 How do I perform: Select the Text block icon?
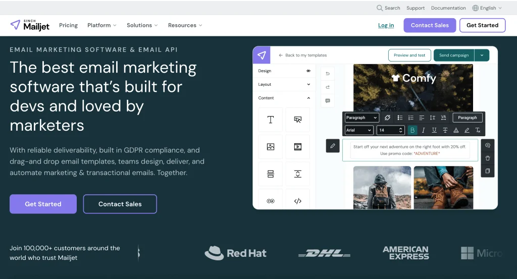pos(271,120)
